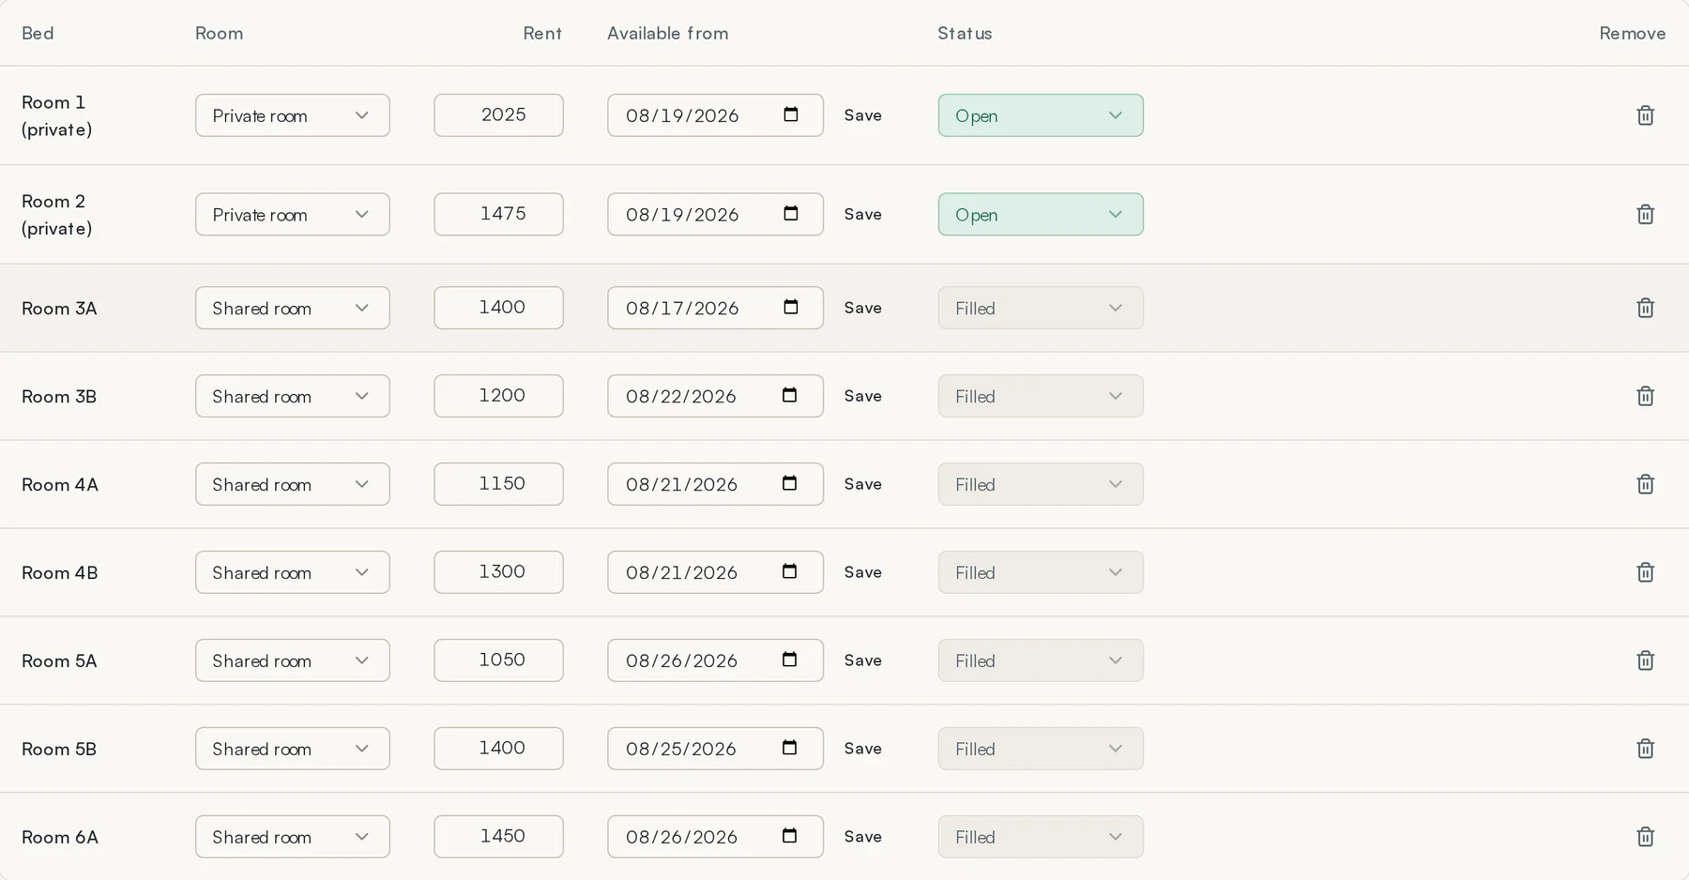The image size is (1689, 880).
Task: Save the Room 2 availability date
Action: point(862,215)
